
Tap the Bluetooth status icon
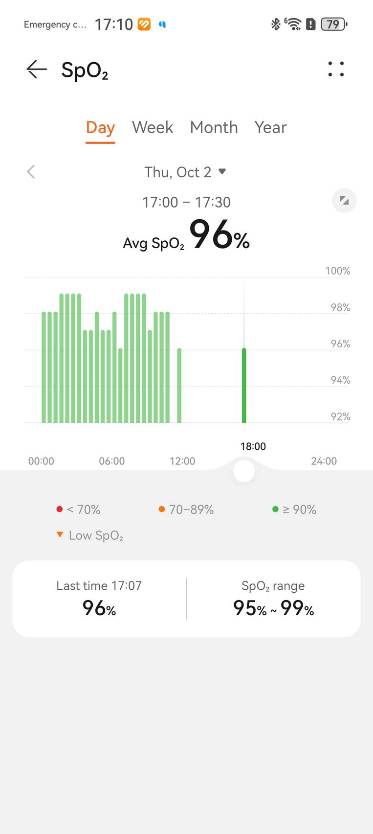[x=276, y=23]
